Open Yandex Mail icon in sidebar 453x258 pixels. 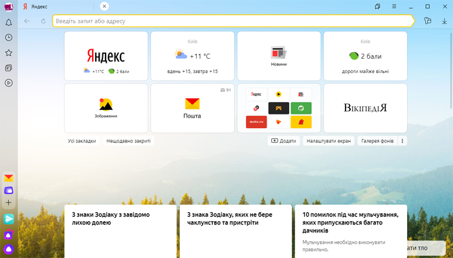click(x=8, y=178)
